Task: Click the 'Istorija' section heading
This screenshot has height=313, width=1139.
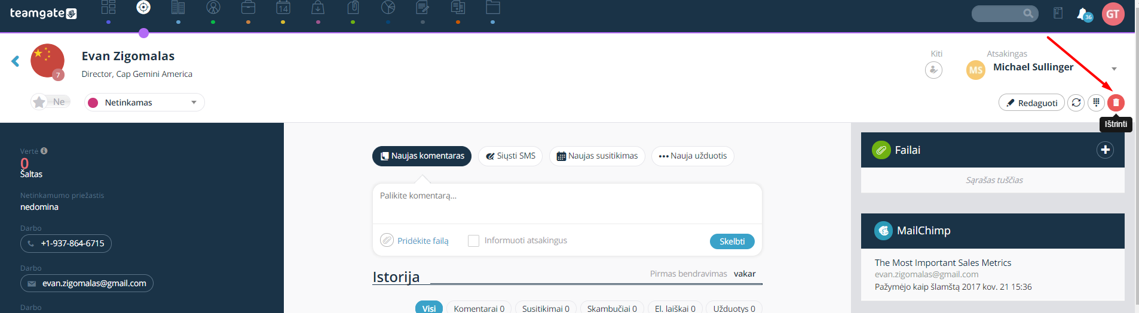Action: (x=396, y=277)
